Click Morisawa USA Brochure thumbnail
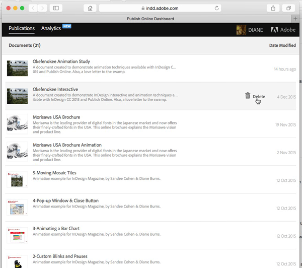Viewport: 302px width, 268px height. click(x=17, y=124)
